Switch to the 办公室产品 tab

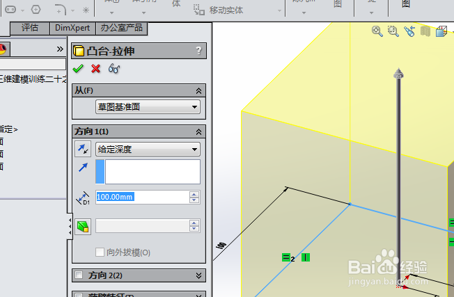click(121, 28)
